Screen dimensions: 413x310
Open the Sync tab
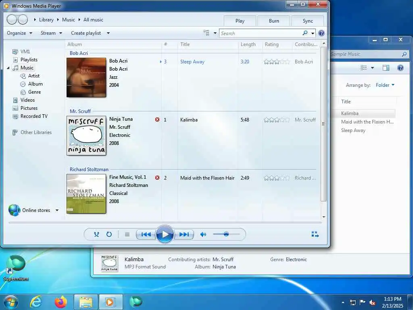click(308, 21)
